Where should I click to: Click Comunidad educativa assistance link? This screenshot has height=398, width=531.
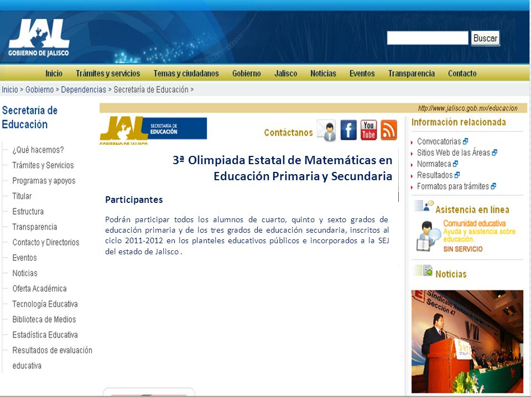475,223
